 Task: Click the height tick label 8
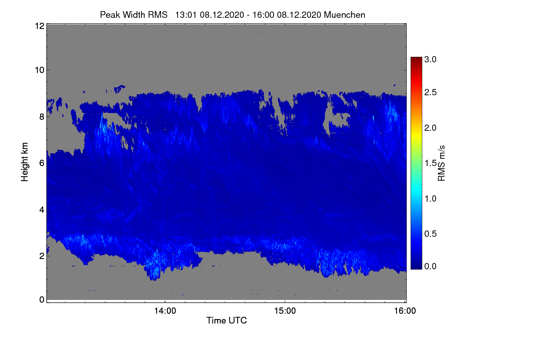coord(42,117)
